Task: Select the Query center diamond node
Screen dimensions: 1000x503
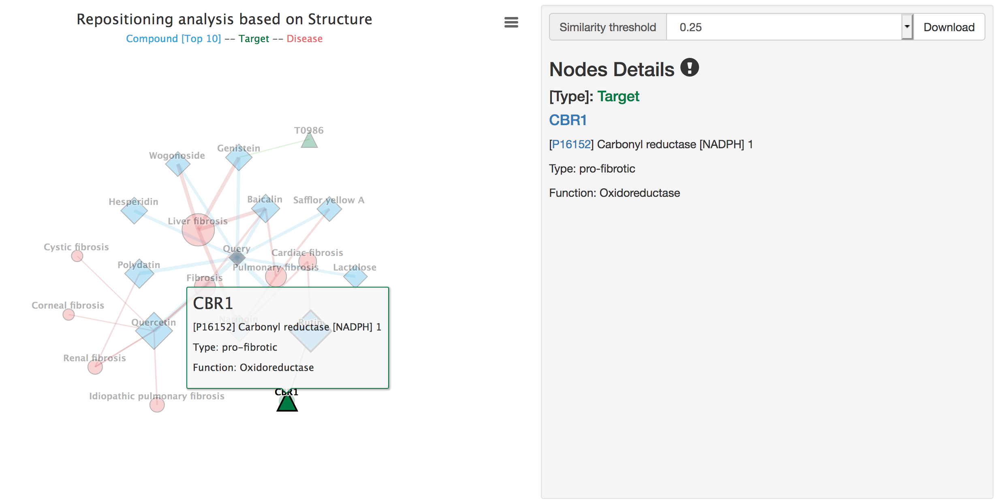Action: [237, 258]
